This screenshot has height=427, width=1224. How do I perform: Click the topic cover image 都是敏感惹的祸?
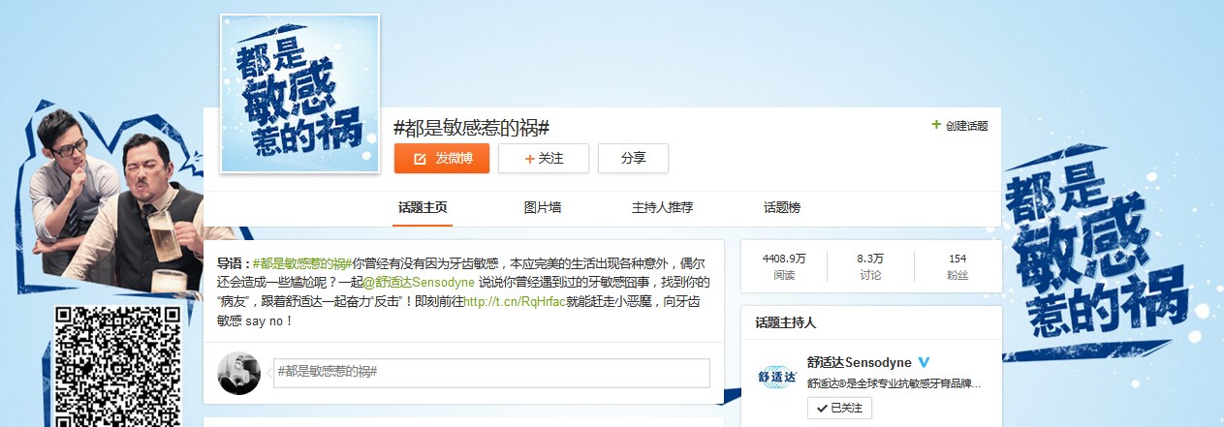click(299, 94)
